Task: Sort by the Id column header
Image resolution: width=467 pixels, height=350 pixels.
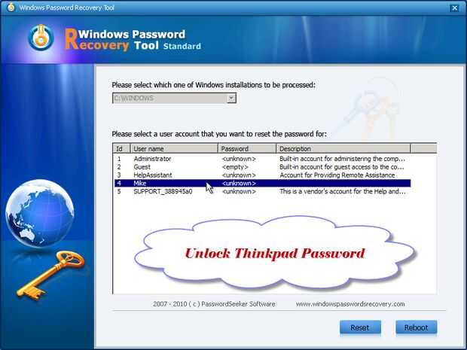Action: (x=121, y=148)
